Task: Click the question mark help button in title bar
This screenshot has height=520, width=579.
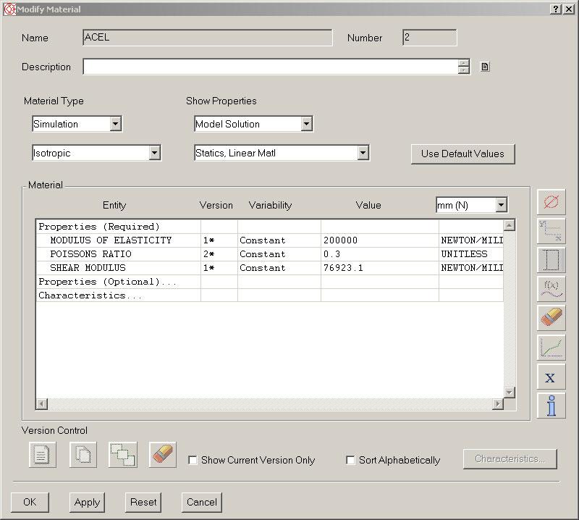Action: (556, 9)
